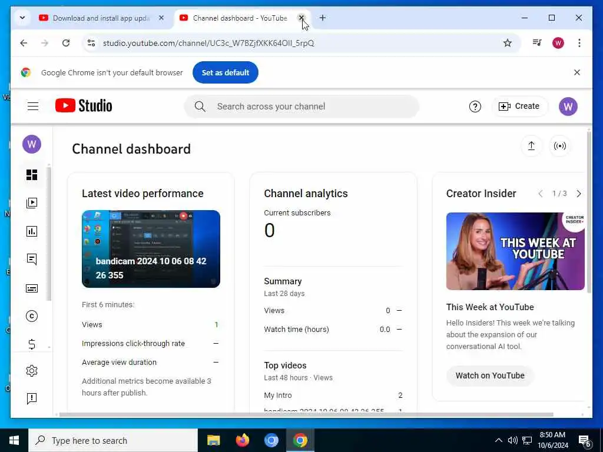This screenshot has height=452, width=603.
Task: Click the address bar URL
Action: click(x=208, y=43)
